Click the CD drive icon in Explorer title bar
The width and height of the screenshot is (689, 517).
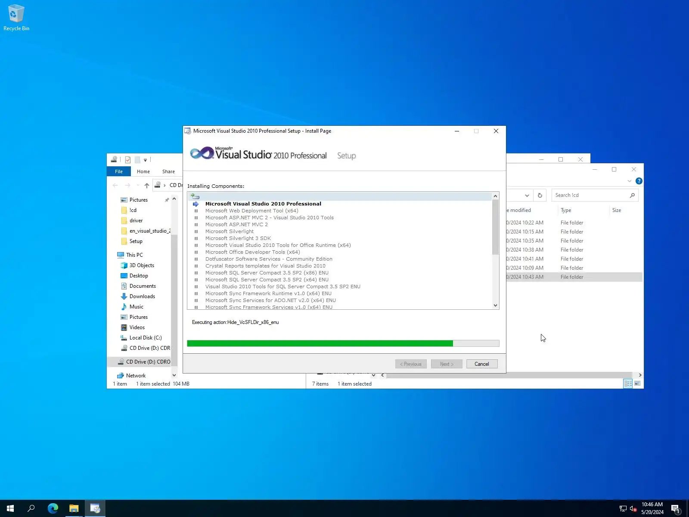114,160
